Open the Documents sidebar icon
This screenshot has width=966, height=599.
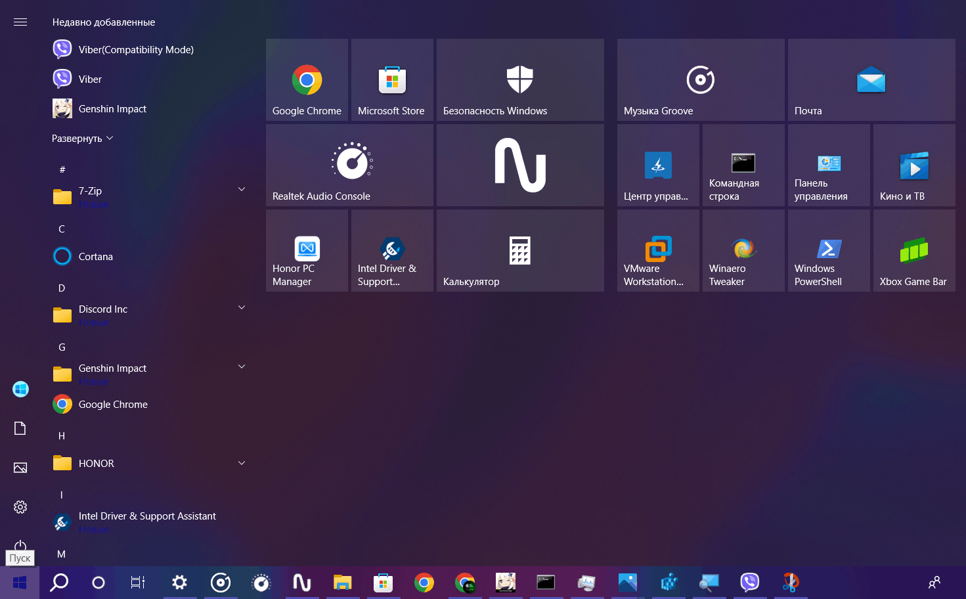[20, 428]
